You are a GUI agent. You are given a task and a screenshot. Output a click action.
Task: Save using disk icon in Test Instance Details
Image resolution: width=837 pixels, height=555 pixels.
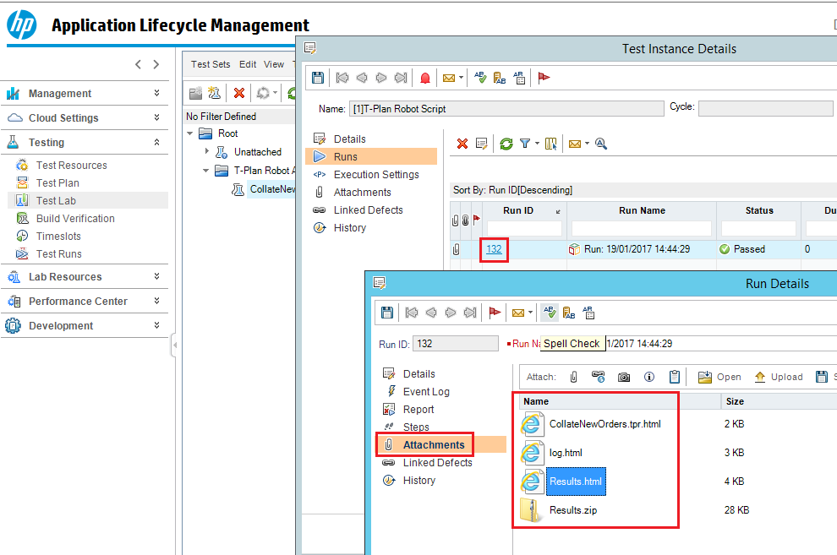click(318, 78)
